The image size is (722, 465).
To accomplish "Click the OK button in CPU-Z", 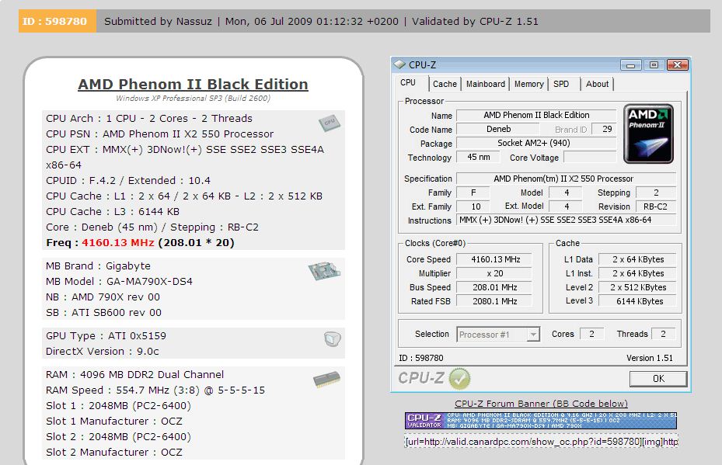I will [x=658, y=379].
